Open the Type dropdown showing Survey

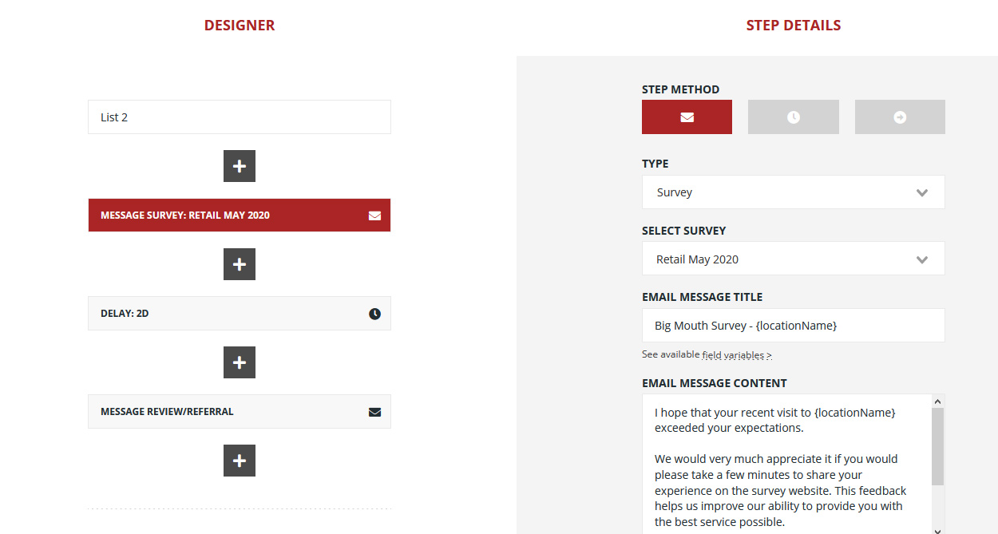793,192
